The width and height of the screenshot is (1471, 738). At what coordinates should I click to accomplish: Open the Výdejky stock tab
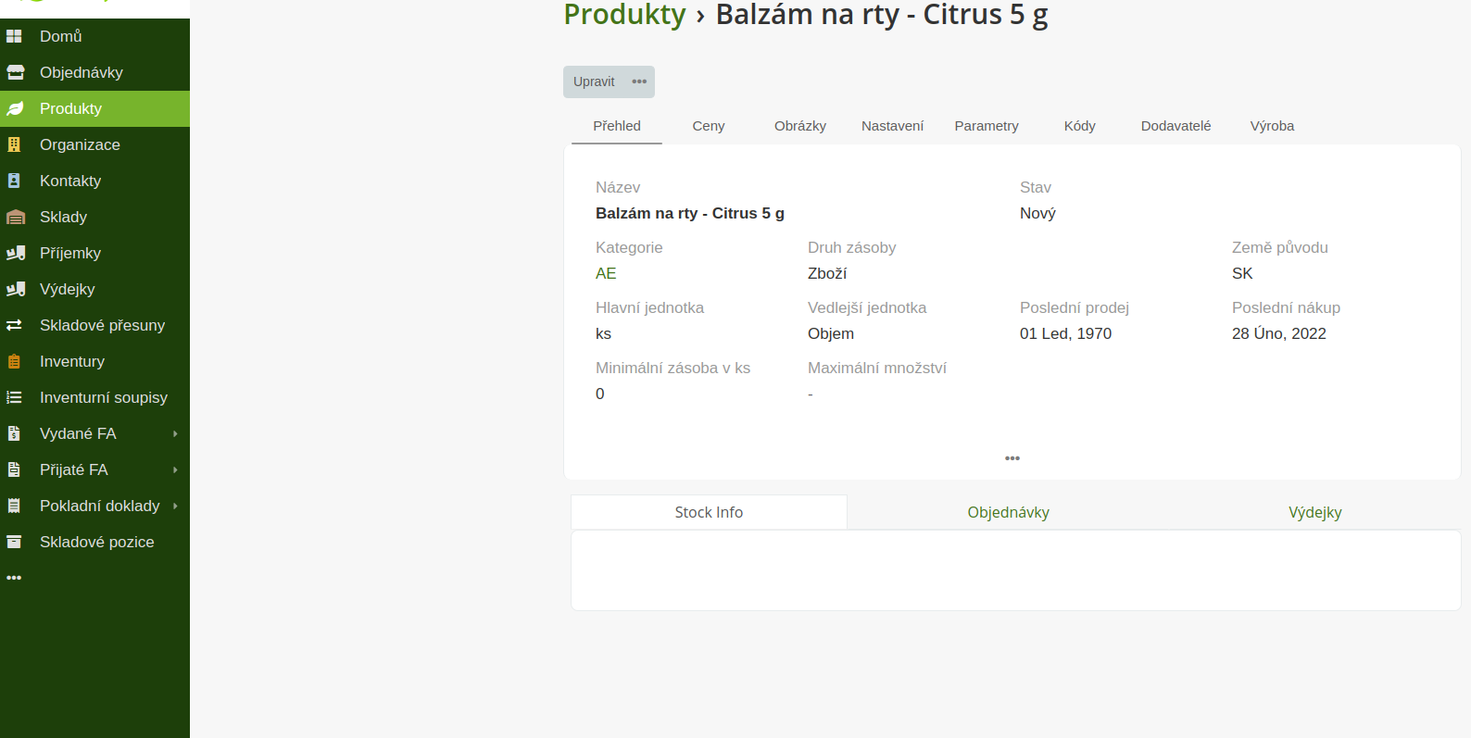[x=1315, y=512]
